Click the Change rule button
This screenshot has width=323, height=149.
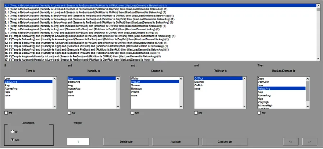click(225, 141)
